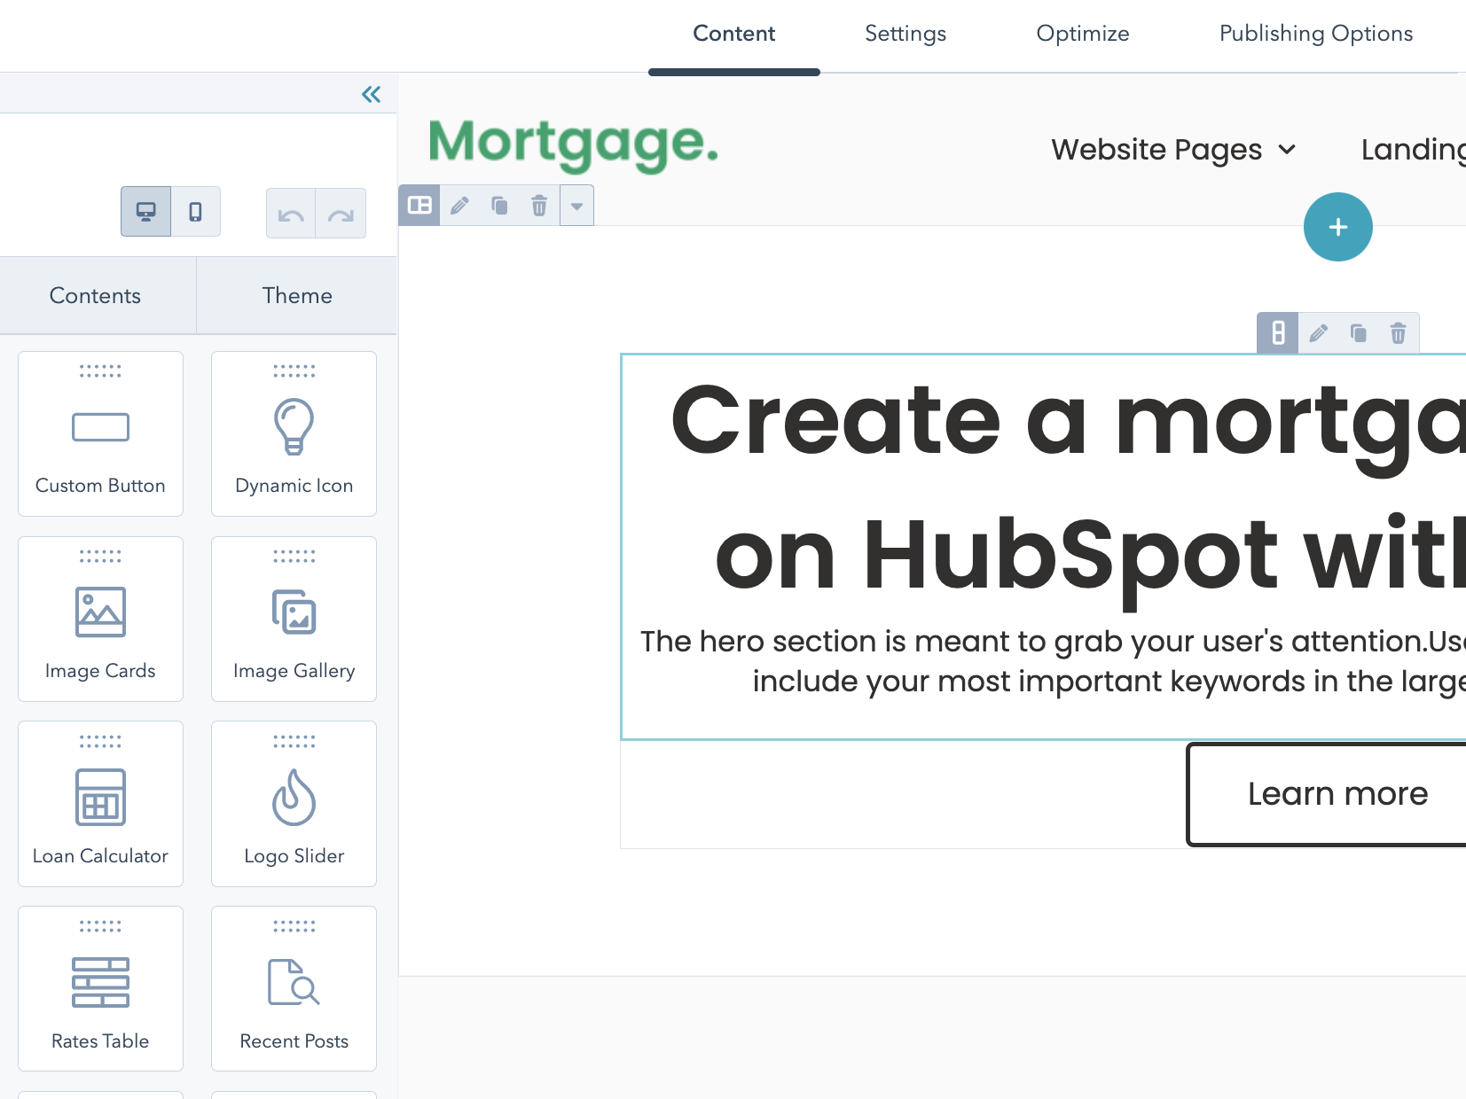Image resolution: width=1466 pixels, height=1099 pixels.
Task: Switch to the Theme tab
Action: pyautogui.click(x=296, y=295)
